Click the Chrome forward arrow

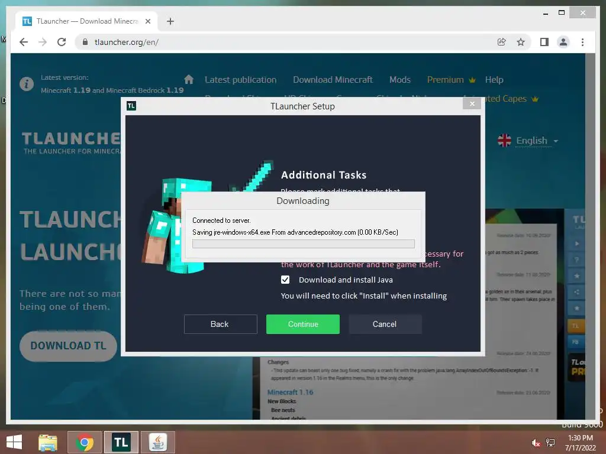click(43, 42)
